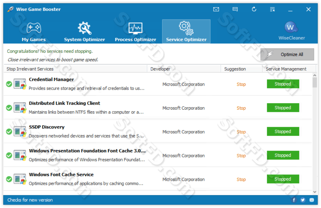Click Stop suggestion for SSDP Discovery
The image size is (321, 208).
[241, 132]
